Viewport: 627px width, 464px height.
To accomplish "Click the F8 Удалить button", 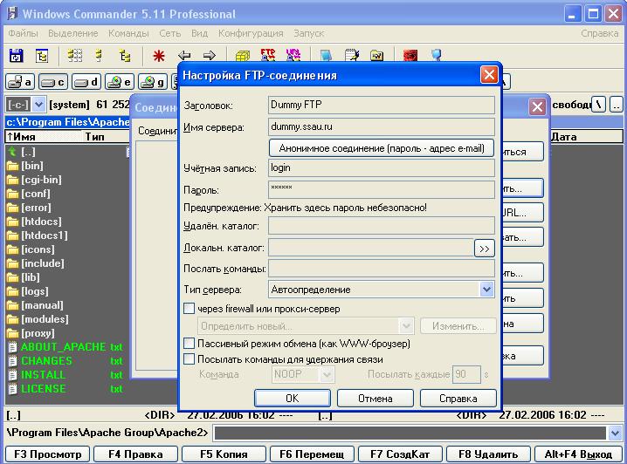I will click(488, 454).
